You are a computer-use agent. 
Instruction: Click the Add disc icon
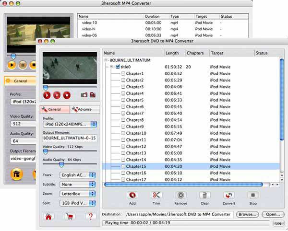point(132,195)
